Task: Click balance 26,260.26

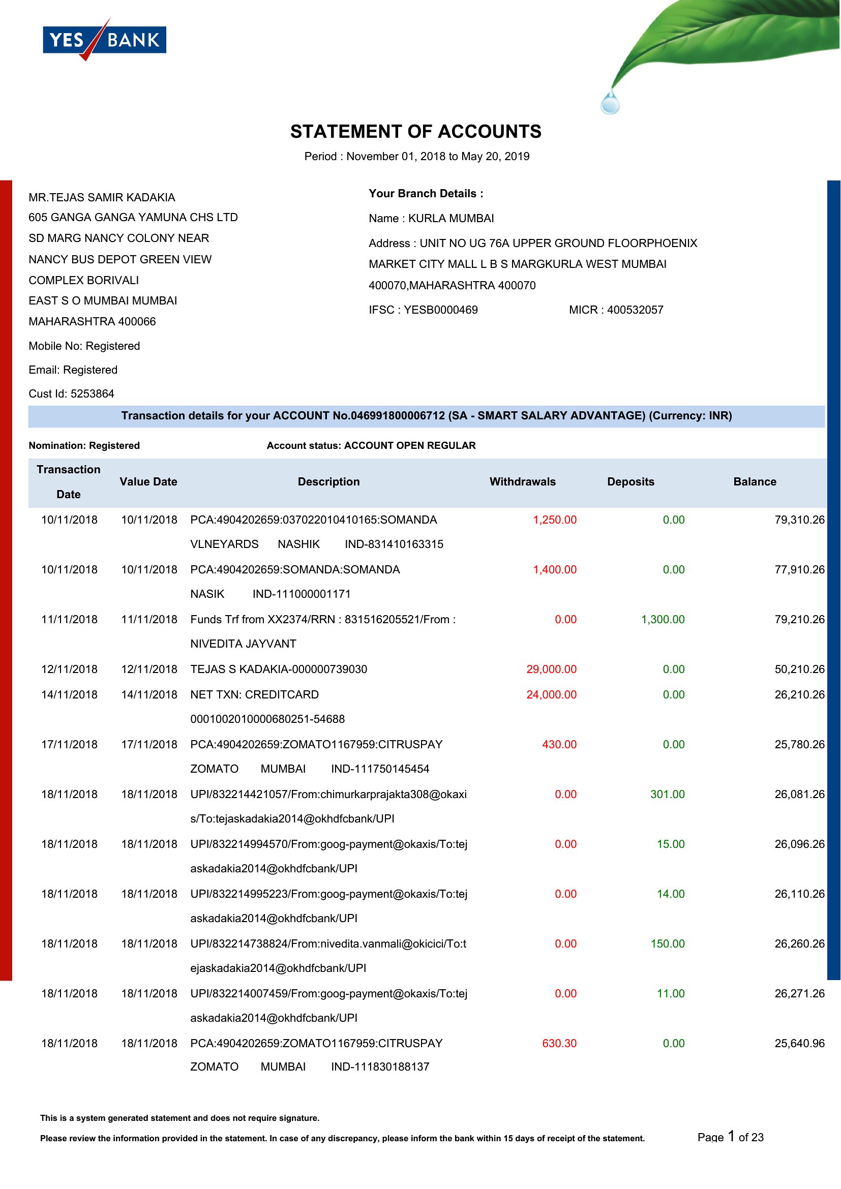Action: click(x=800, y=943)
